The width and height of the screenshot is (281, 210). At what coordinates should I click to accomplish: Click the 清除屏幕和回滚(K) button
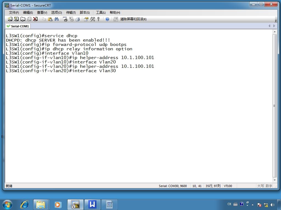(x=133, y=19)
